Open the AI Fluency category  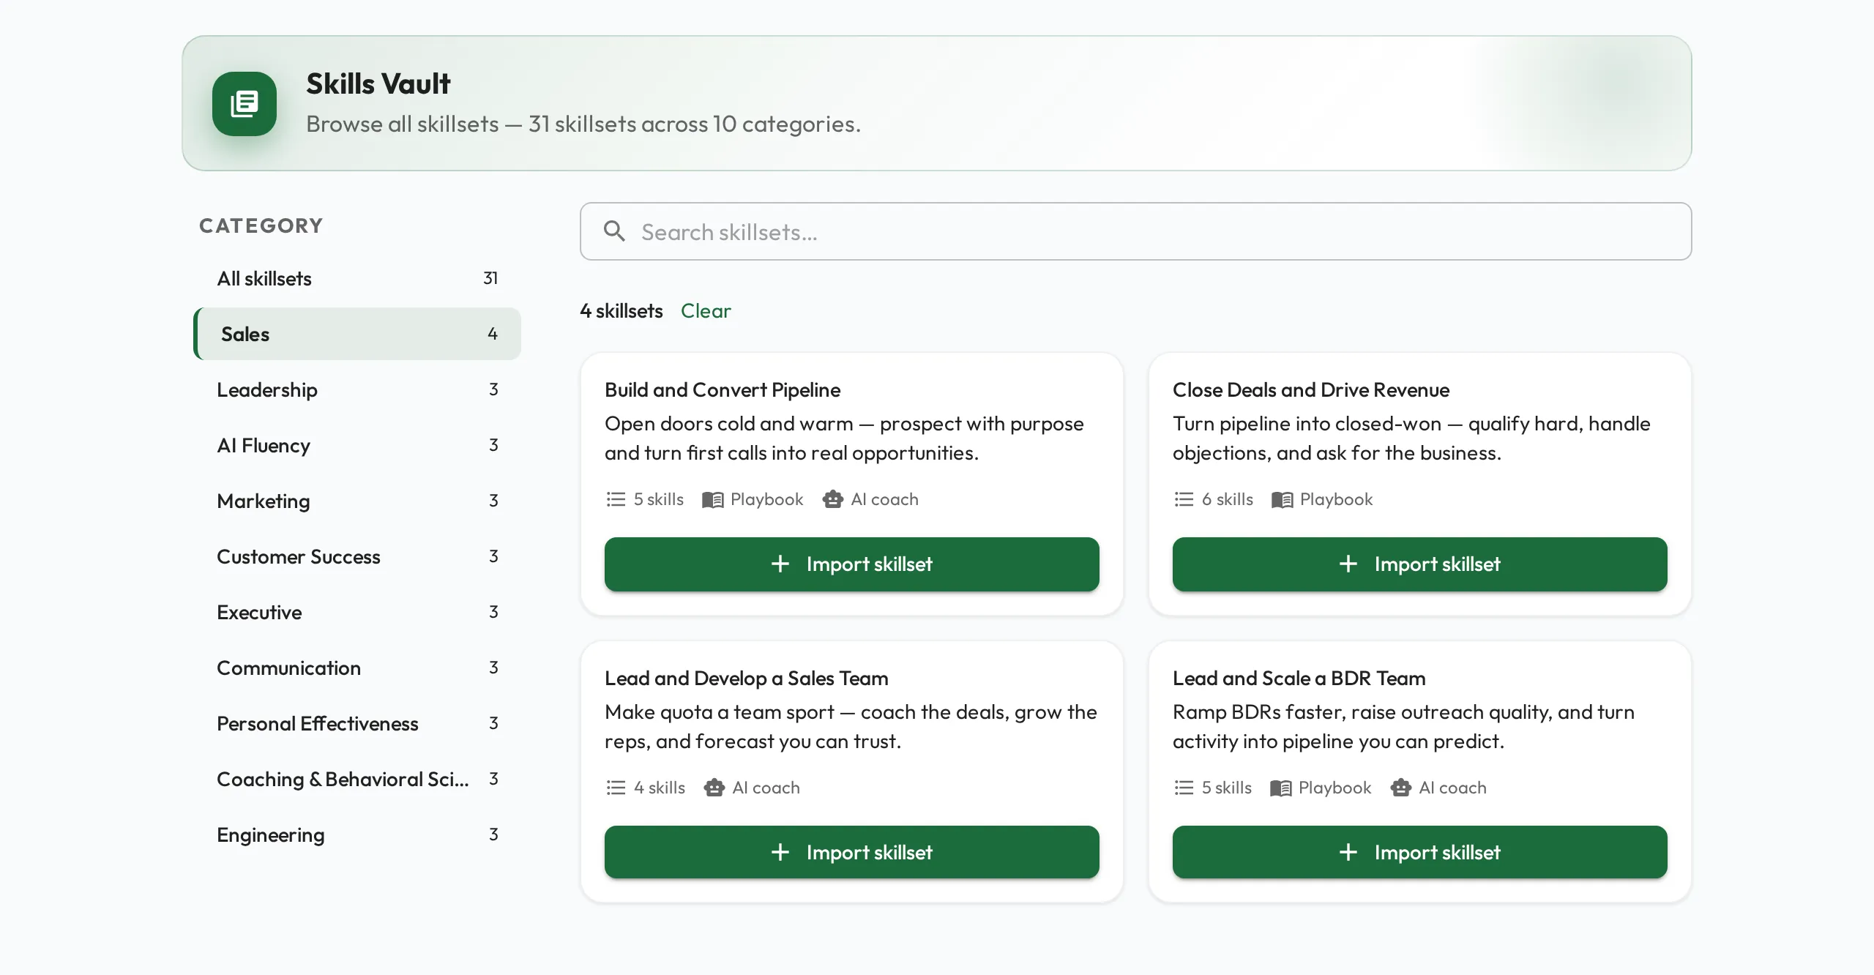tap(357, 445)
